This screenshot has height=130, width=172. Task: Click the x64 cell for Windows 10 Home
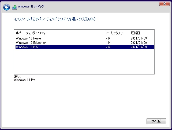point(108,38)
